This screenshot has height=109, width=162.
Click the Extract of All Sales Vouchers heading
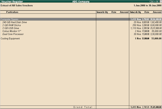pyautogui.click(x=17, y=6)
